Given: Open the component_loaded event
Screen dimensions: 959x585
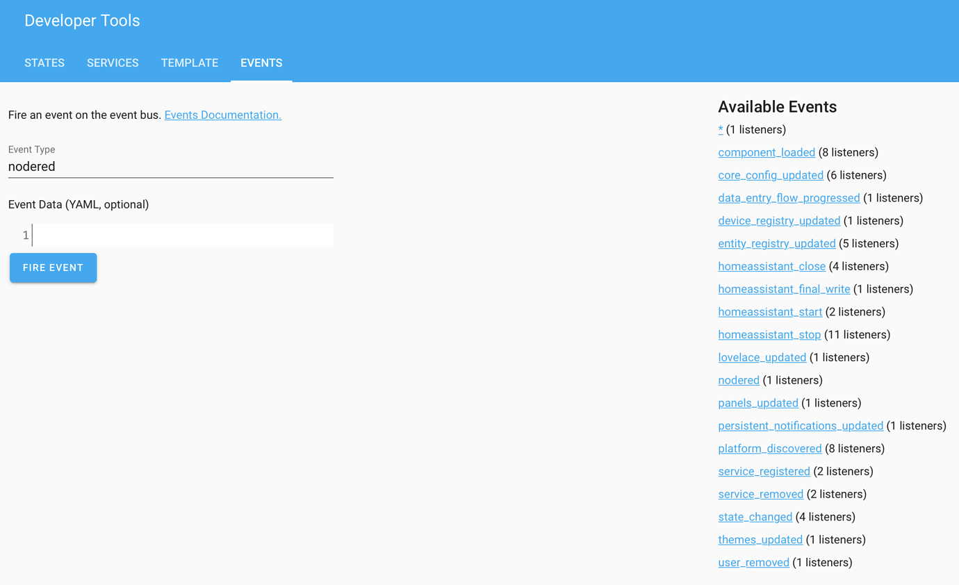Looking at the screenshot, I should click(767, 152).
